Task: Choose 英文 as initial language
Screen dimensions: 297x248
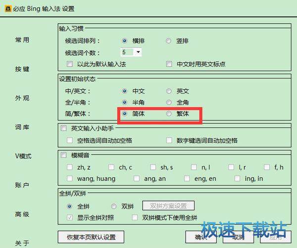Action: [169, 91]
